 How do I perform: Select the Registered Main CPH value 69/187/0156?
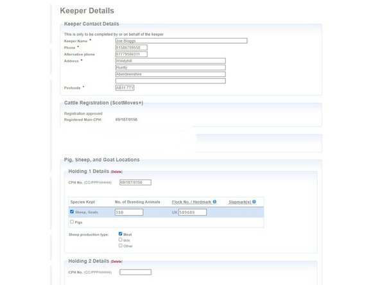coord(126,119)
